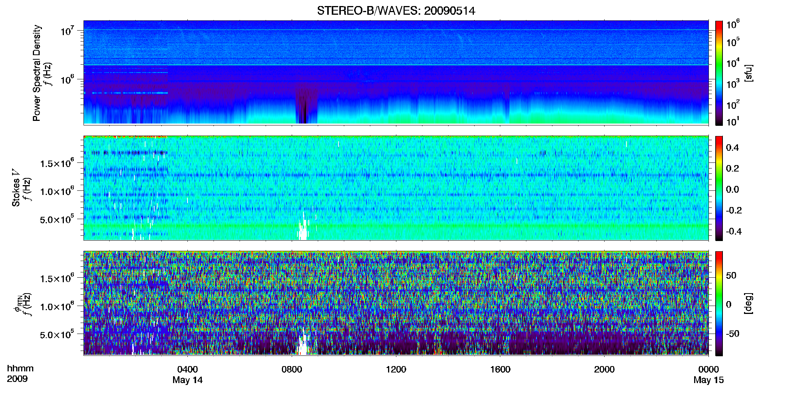Click the sfu units label
Viewport: 792px width, 408px height.
[749, 73]
